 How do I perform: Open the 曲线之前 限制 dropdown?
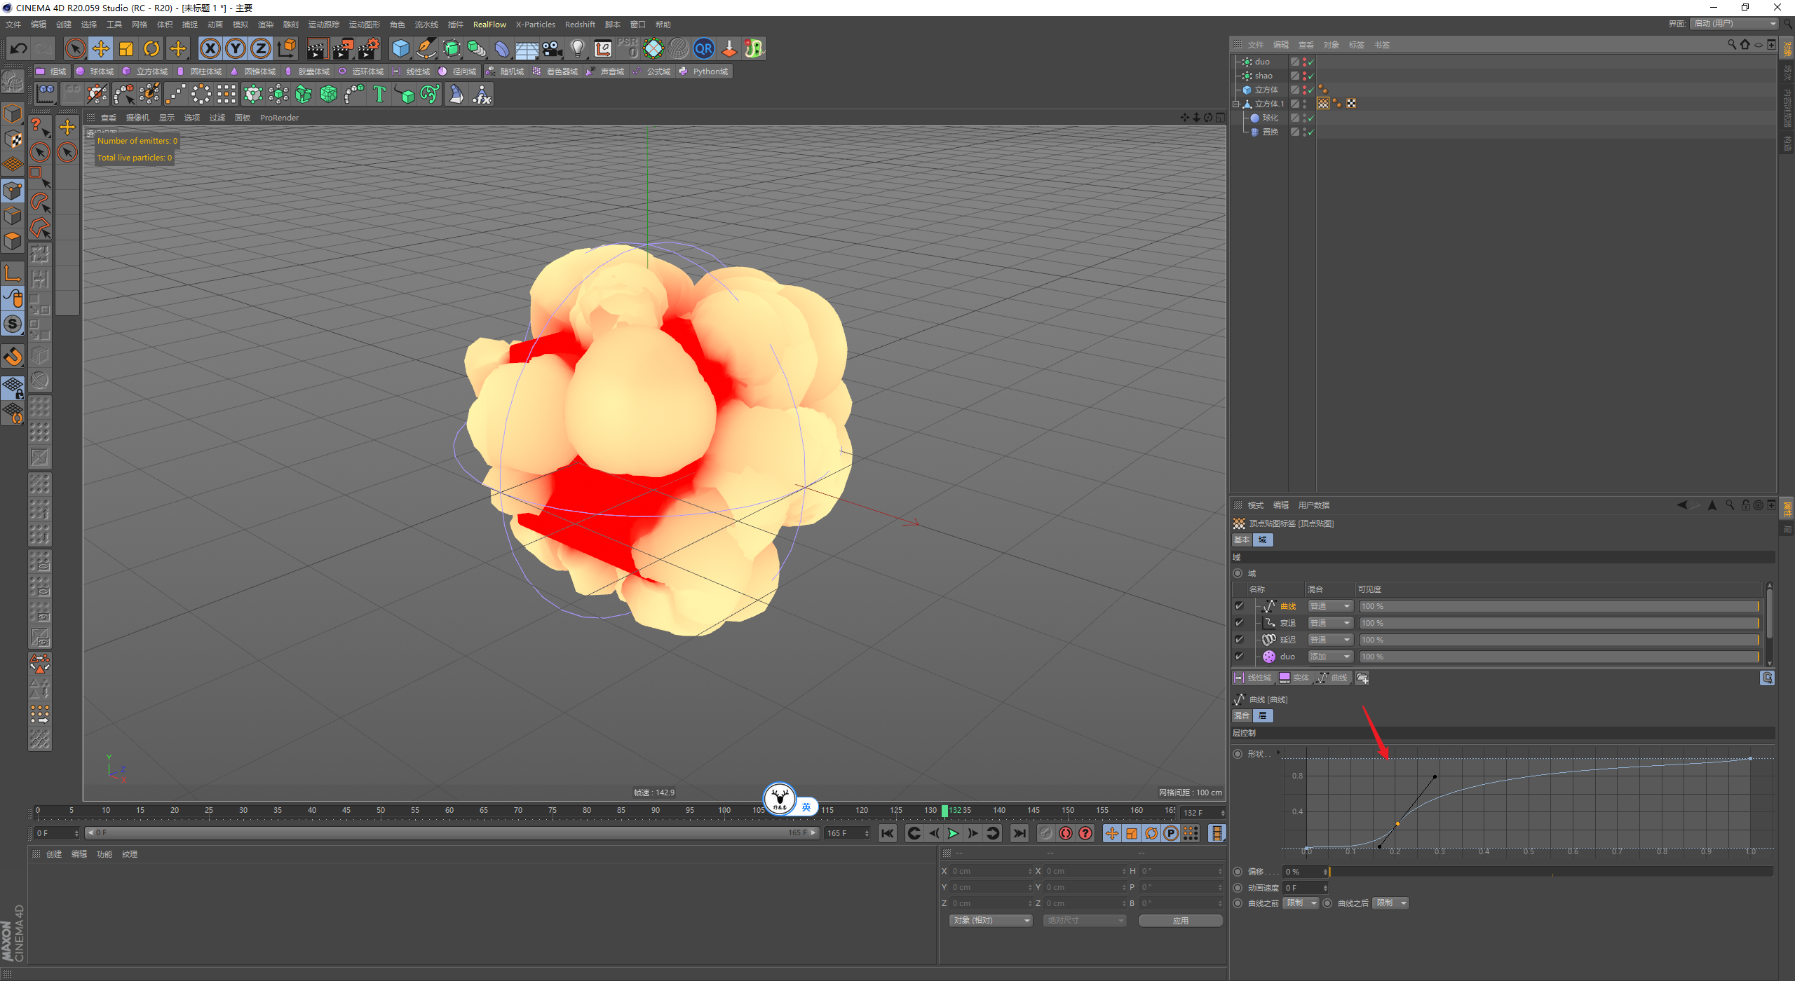tap(1301, 903)
